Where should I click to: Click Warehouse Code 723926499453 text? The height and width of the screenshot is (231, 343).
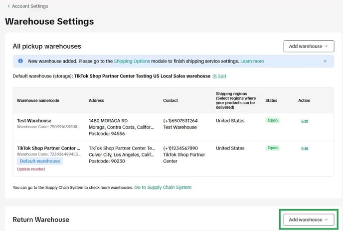(49, 154)
